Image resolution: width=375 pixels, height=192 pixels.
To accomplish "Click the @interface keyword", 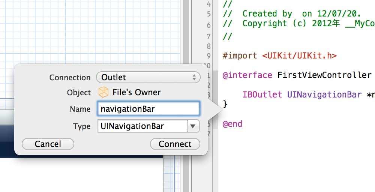I will click(x=247, y=75).
